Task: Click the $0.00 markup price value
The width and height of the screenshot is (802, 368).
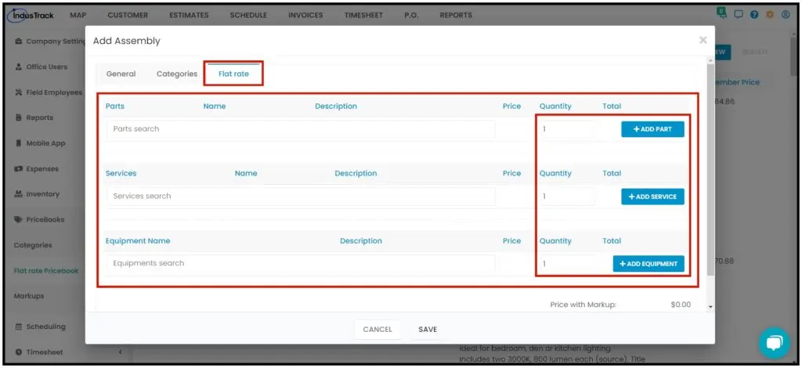Action: (x=681, y=305)
